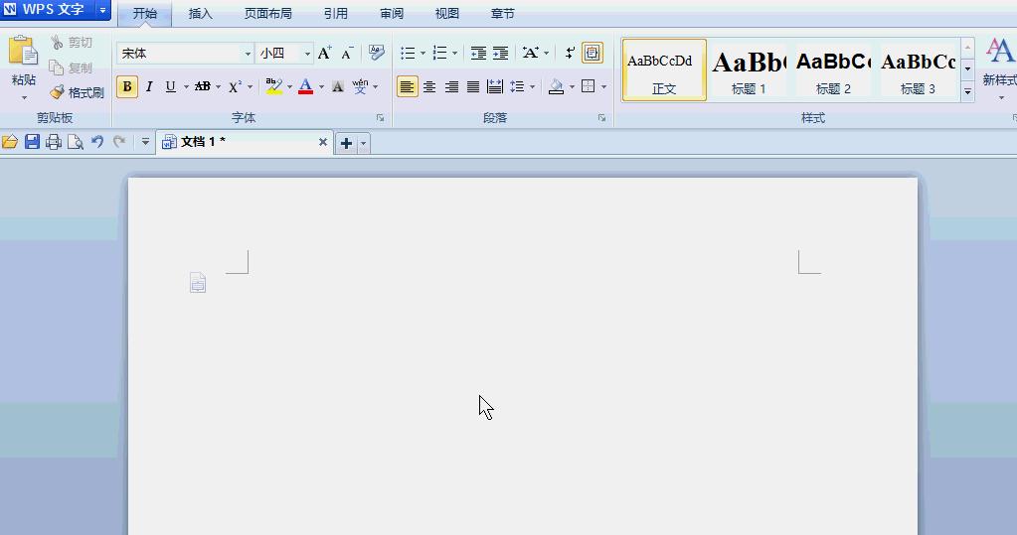The height and width of the screenshot is (535, 1017).
Task: Expand the superscript dropdown arrow
Action: [250, 86]
